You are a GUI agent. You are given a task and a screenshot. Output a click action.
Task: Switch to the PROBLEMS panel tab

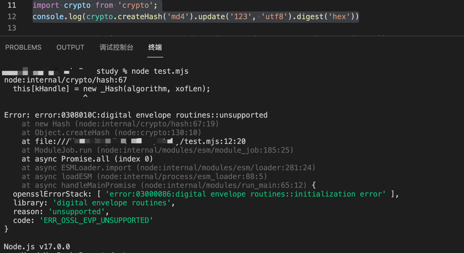pyautogui.click(x=23, y=47)
